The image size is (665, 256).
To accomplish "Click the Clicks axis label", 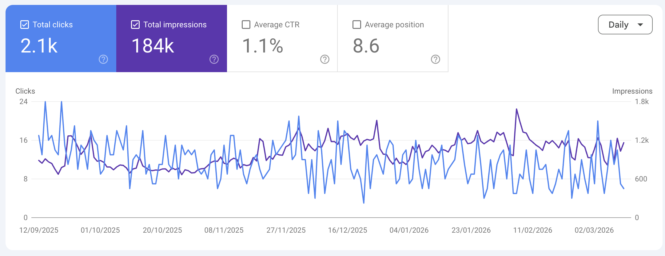I will (x=25, y=91).
